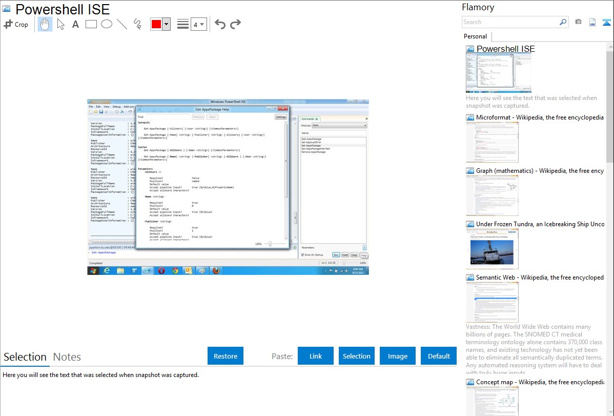
Task: Click the camera capture icon
Action: [x=578, y=22]
